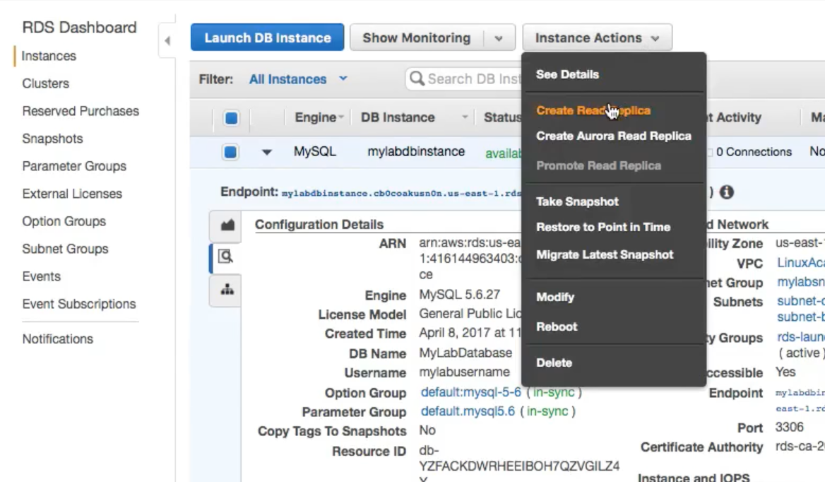Open the monitoring graphs tab icon
Screen dimensions: 825x482
click(226, 225)
